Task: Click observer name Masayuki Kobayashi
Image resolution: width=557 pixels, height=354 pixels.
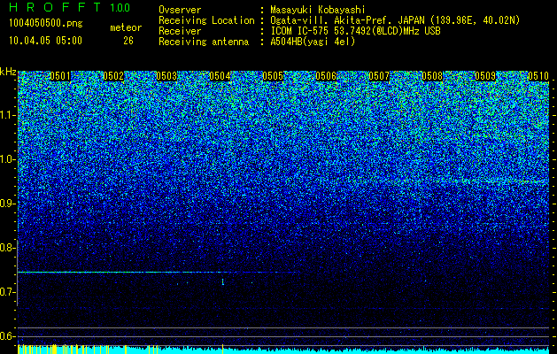Action: [x=318, y=11]
